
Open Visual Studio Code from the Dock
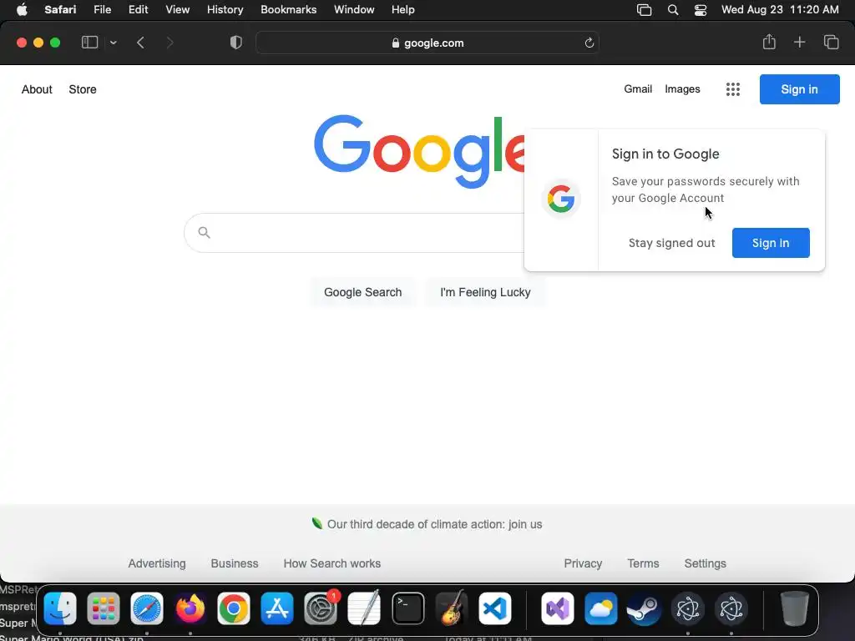(494, 608)
